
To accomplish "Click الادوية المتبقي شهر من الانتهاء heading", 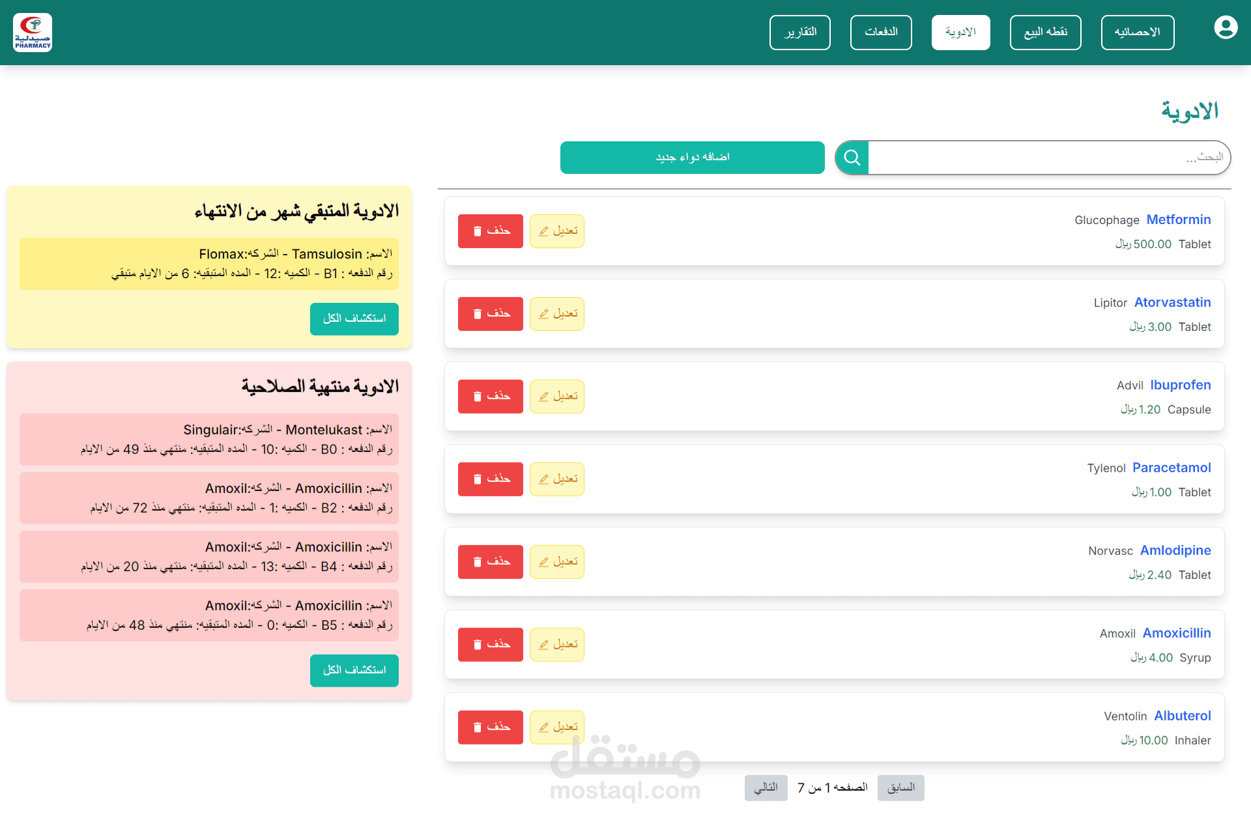I will pos(296,211).
